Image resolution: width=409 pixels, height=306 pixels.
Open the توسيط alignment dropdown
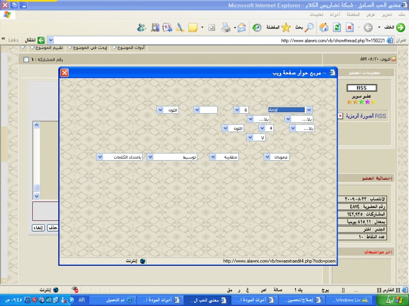pos(151,157)
